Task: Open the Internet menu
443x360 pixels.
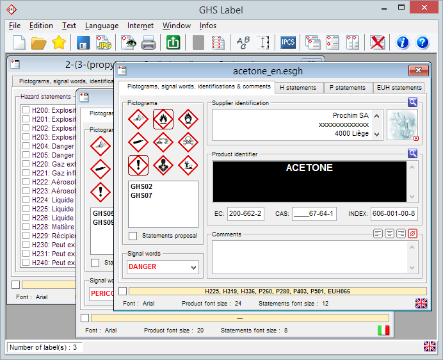Action: pyautogui.click(x=140, y=26)
